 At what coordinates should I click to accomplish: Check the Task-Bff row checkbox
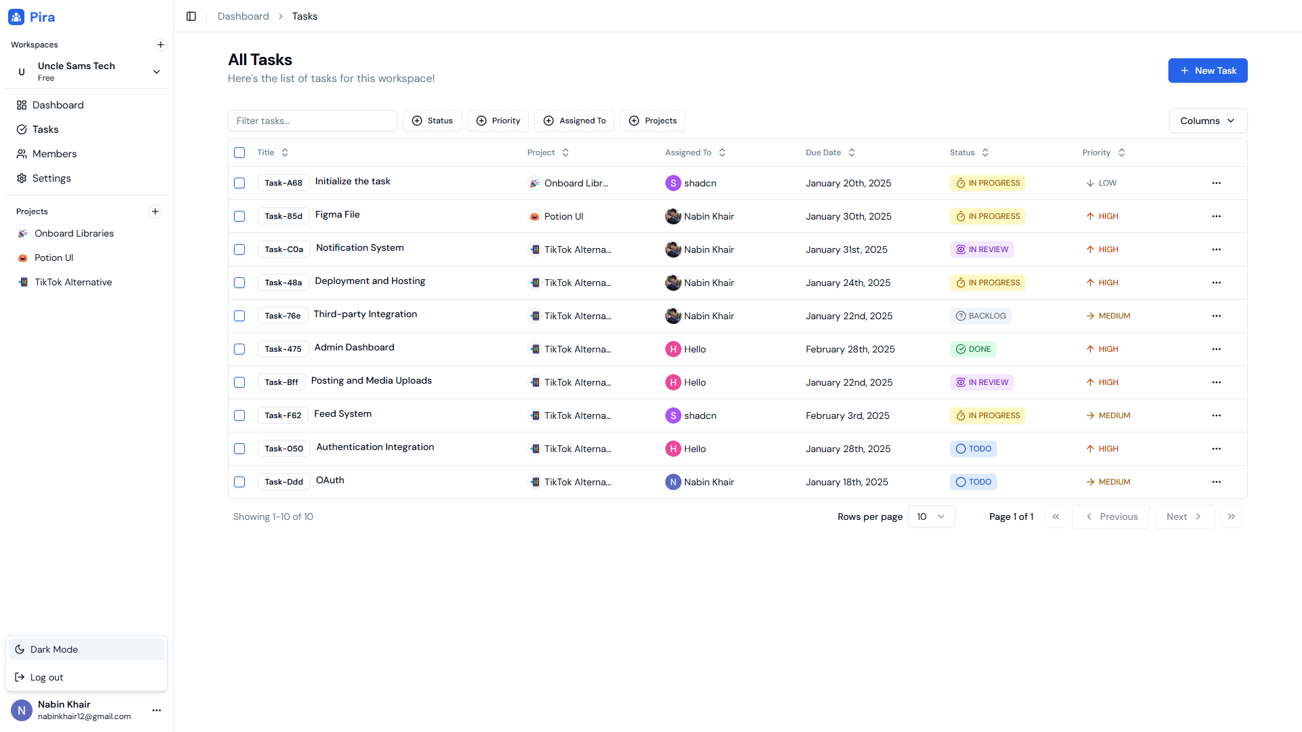(x=239, y=382)
